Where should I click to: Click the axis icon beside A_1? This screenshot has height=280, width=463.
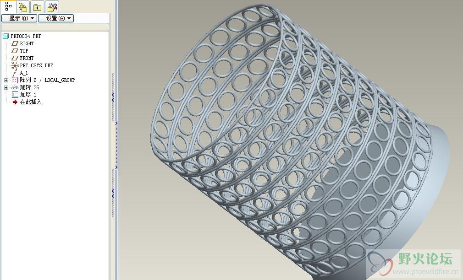coord(15,73)
